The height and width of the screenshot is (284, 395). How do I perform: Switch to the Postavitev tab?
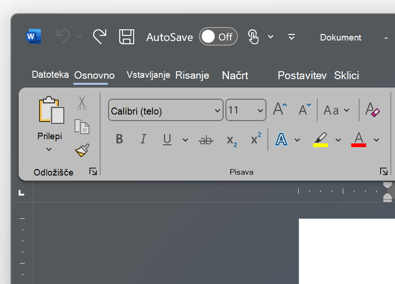302,75
